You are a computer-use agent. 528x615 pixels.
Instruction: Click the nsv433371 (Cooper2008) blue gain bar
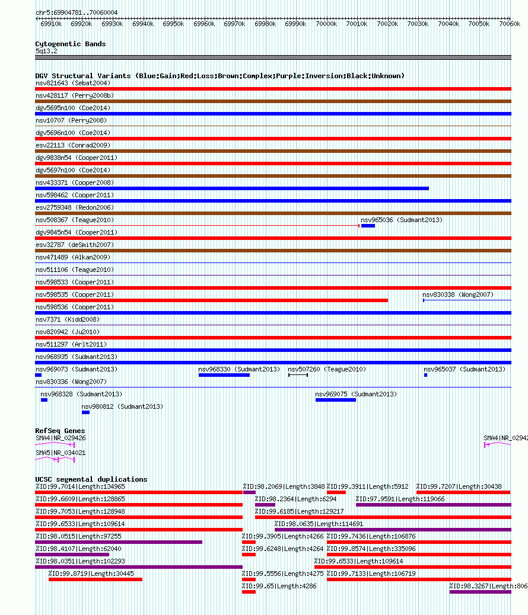(x=232, y=188)
